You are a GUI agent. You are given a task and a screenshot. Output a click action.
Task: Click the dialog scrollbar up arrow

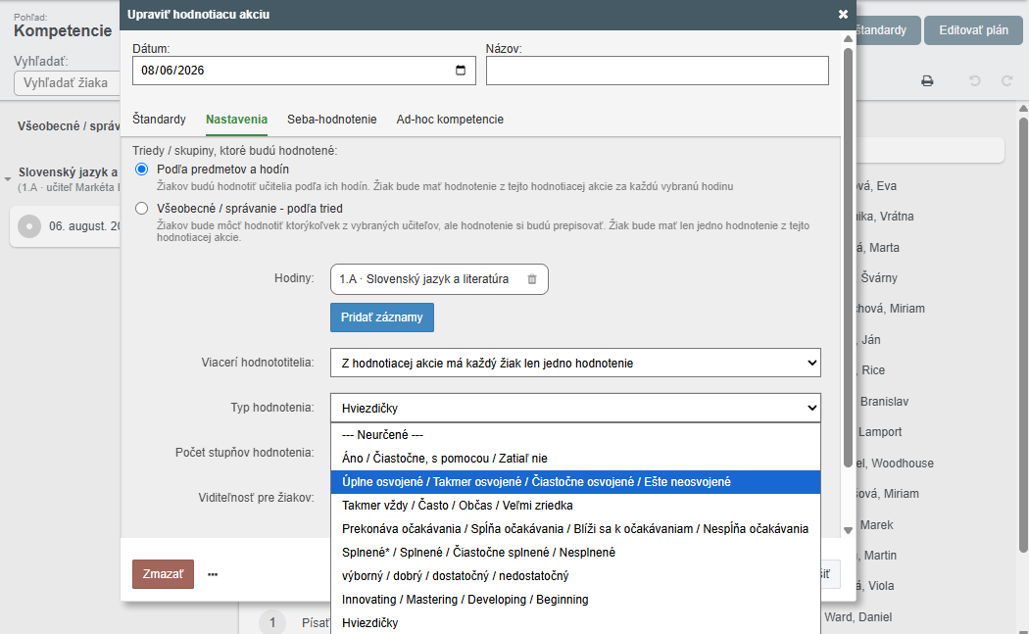[x=848, y=39]
